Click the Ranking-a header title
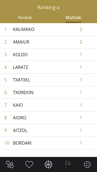Image resolution: width=97 pixels, height=172 pixels. click(48, 8)
